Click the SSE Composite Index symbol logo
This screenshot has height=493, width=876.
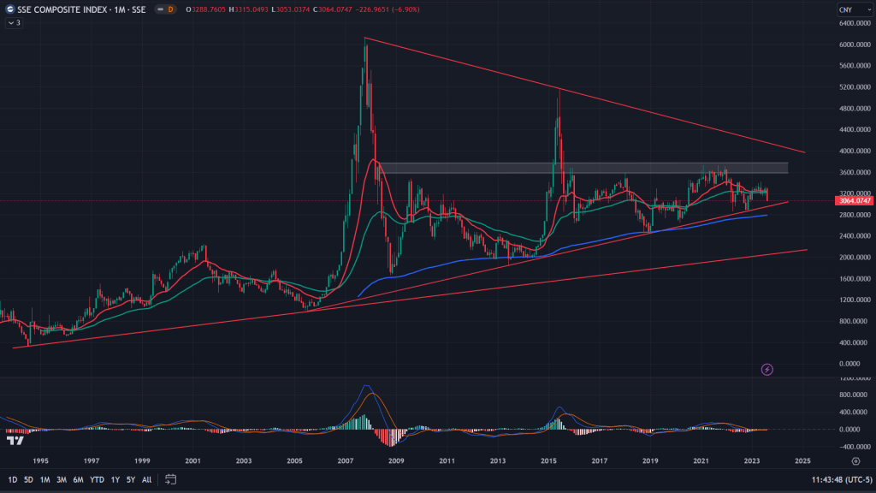(9, 9)
